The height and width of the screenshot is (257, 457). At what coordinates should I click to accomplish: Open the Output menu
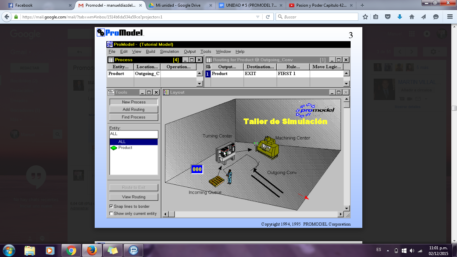tap(190, 52)
